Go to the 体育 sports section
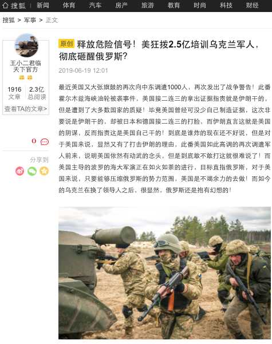Screen dimensions: 272x344 69,5
